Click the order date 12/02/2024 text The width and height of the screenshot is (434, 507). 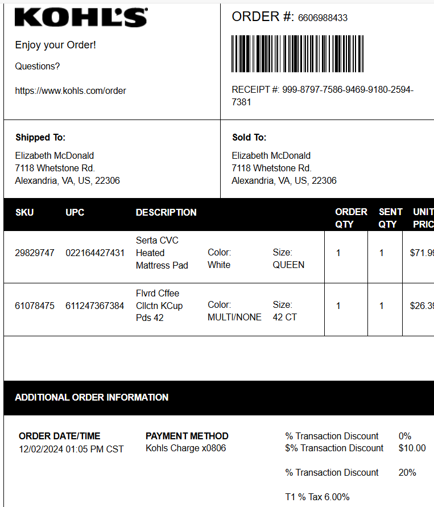pos(41,450)
